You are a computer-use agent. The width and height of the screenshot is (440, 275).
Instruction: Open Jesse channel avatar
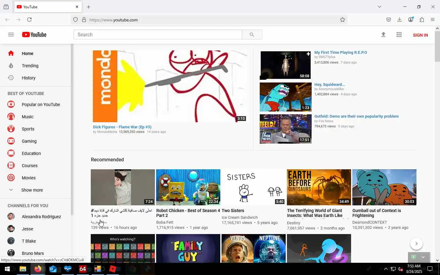click(x=11, y=229)
